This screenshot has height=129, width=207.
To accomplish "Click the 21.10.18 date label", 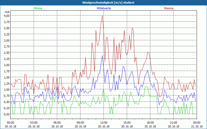I will coord(197,127).
